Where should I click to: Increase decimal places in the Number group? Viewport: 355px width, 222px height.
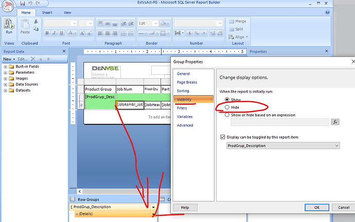pyautogui.click(x=212, y=33)
